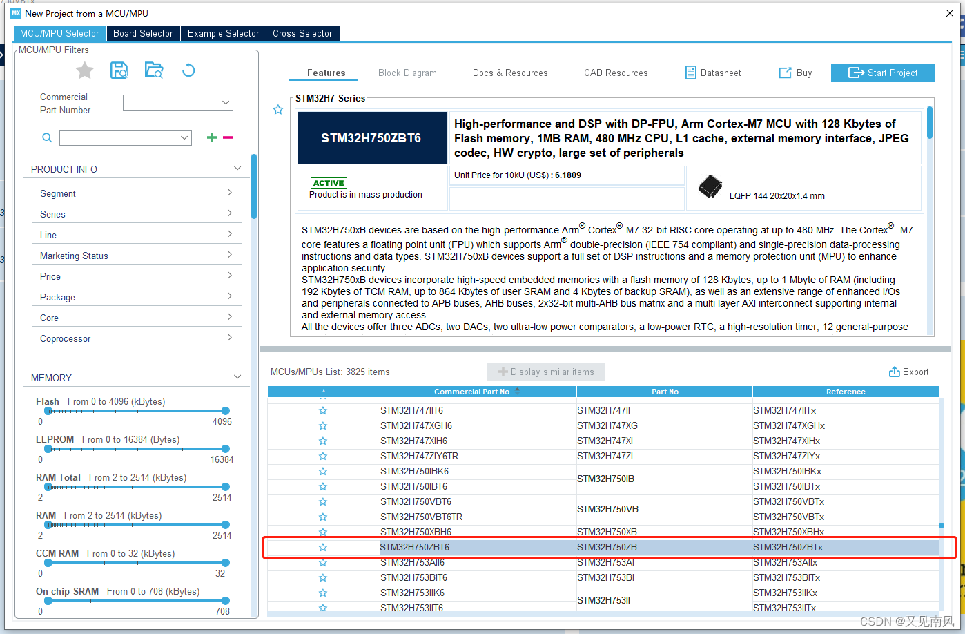This screenshot has width=965, height=634.
Task: Open the CAD Resources tab
Action: [x=616, y=73]
